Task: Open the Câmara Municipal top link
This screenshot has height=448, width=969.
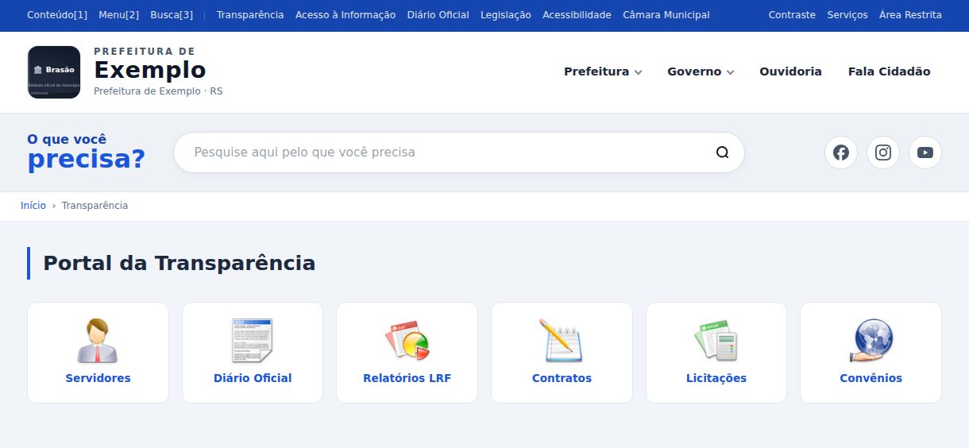Action: tap(666, 15)
